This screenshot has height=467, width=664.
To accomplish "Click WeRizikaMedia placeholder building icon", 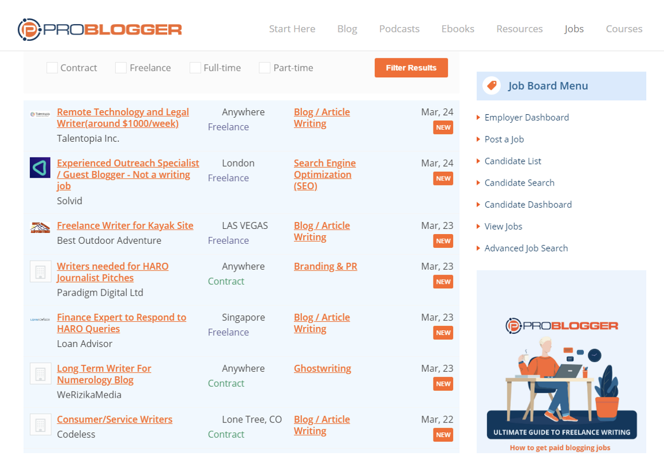I will coord(40,374).
